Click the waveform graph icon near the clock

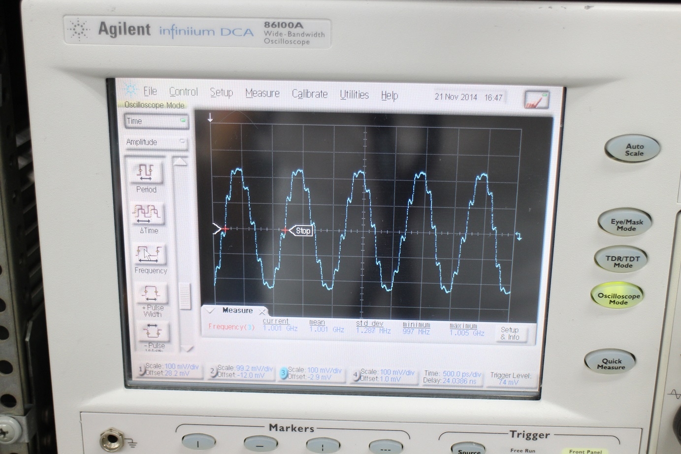click(x=536, y=99)
